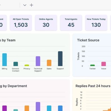The width and height of the screenshot is (111, 111).
Task: Click the Replies Past 24 hours title
Action: coord(93,86)
